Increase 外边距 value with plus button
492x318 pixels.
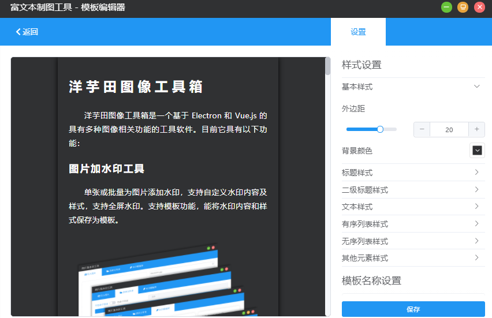(476, 129)
